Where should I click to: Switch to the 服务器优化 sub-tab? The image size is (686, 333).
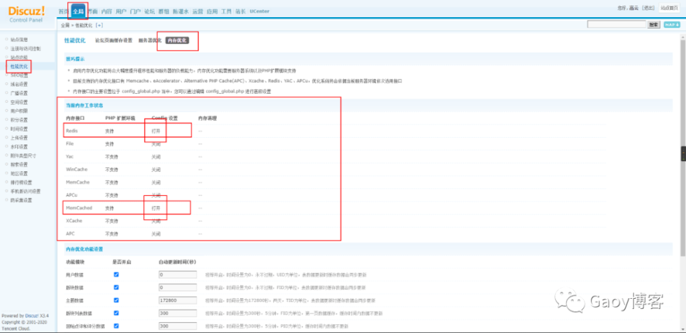click(x=150, y=40)
